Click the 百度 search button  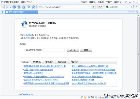coord(86,50)
